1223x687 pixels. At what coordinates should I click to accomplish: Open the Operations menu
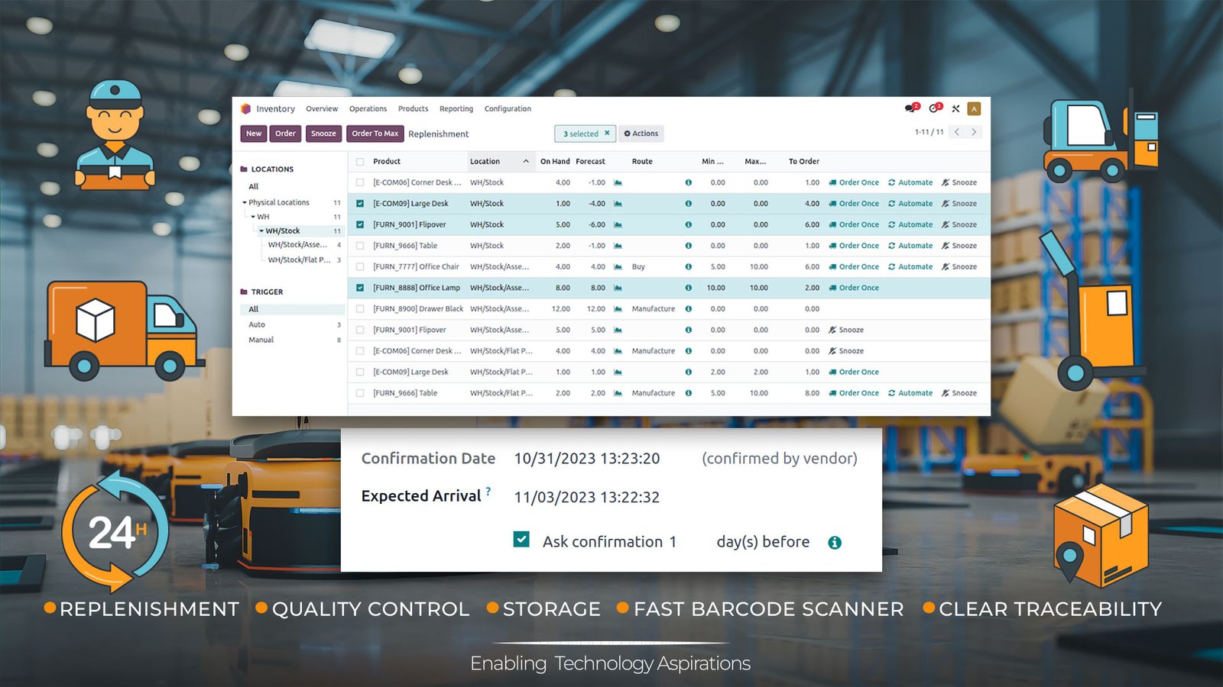[x=368, y=109]
